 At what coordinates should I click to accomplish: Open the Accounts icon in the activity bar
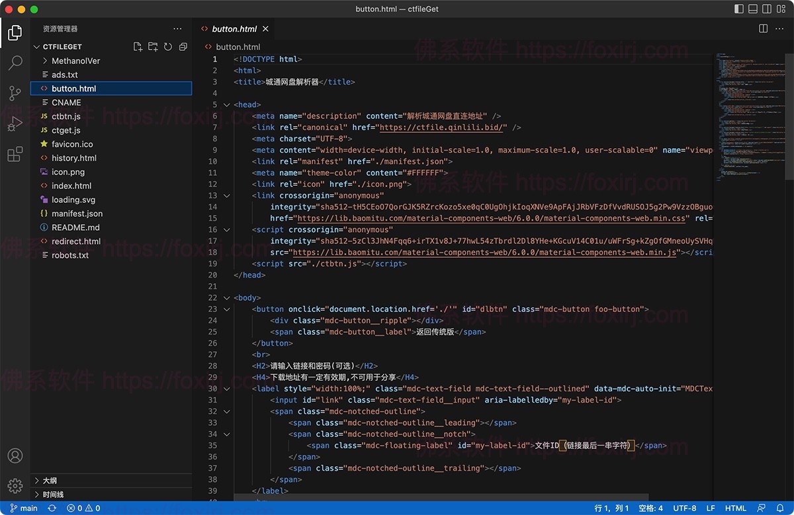pos(15,456)
